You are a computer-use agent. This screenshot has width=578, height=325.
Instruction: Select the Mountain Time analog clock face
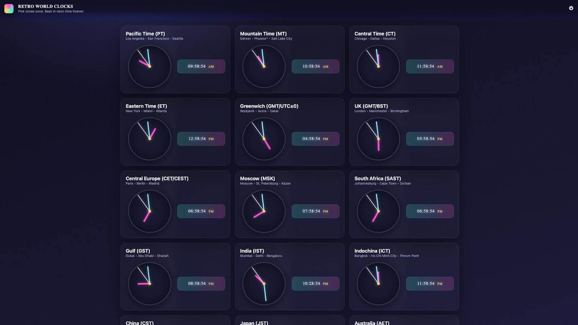[263, 66]
